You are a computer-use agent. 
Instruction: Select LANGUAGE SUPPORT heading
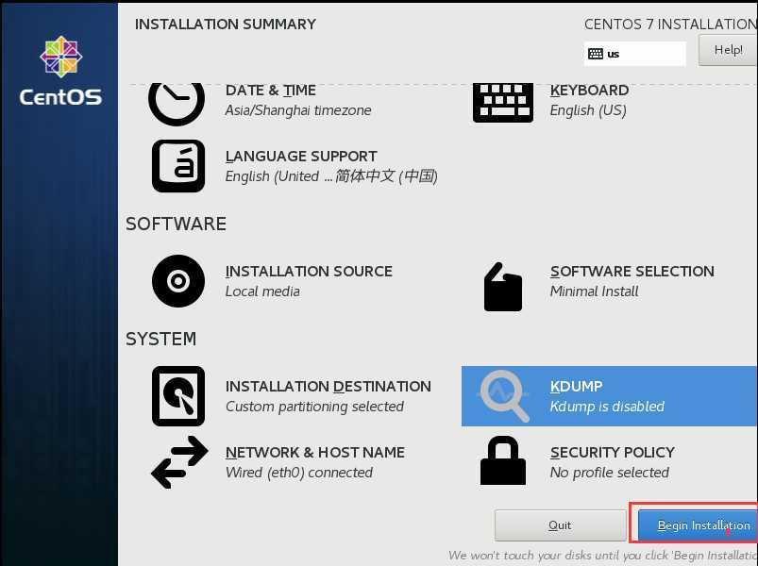coord(301,157)
